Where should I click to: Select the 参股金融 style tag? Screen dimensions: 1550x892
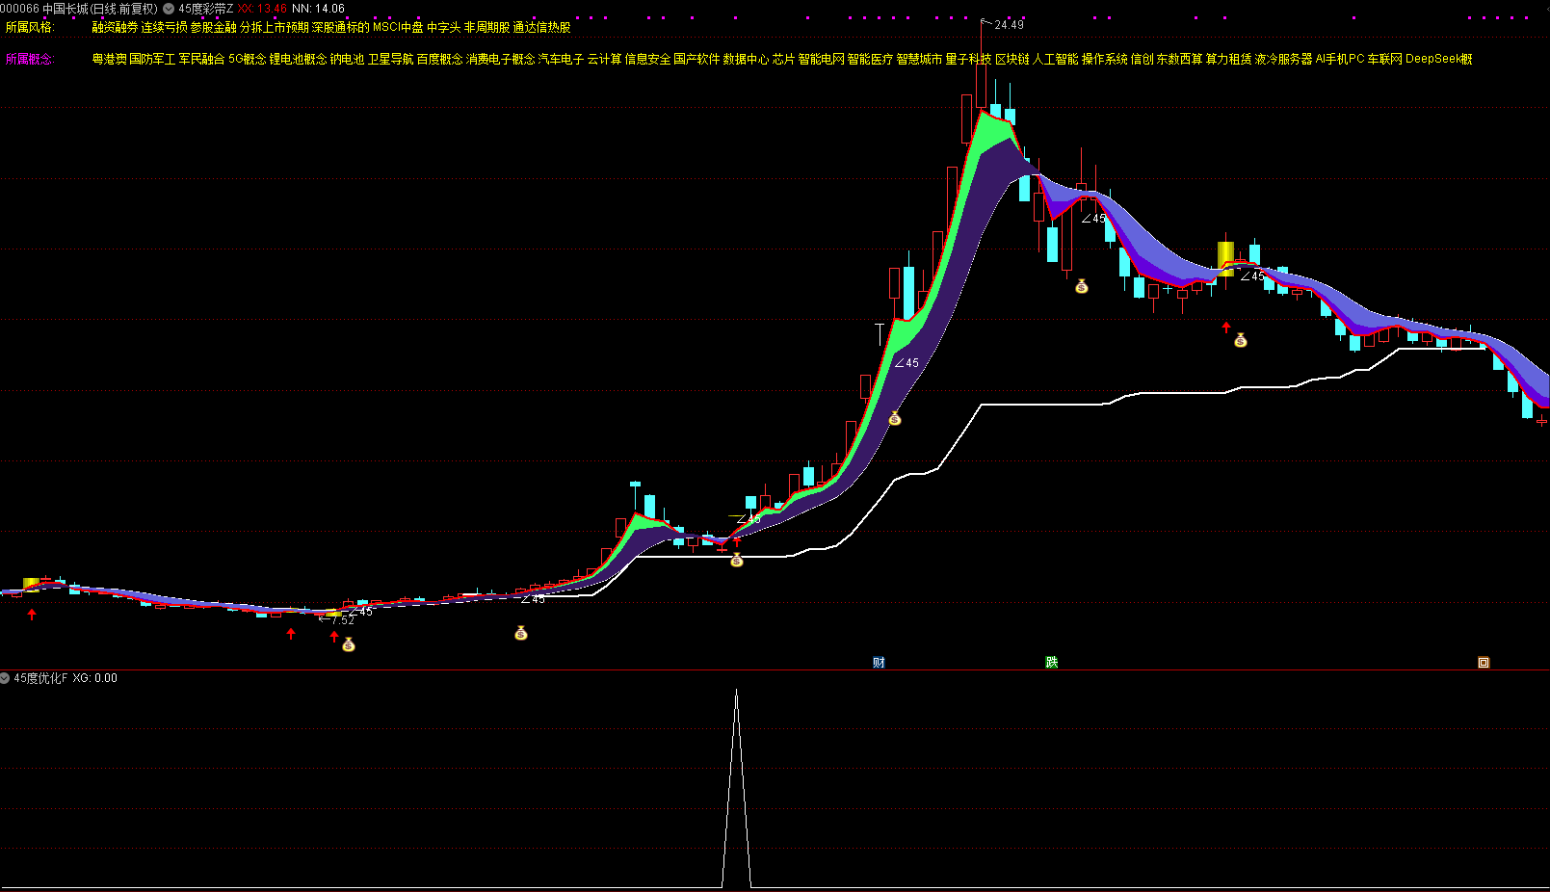[213, 28]
